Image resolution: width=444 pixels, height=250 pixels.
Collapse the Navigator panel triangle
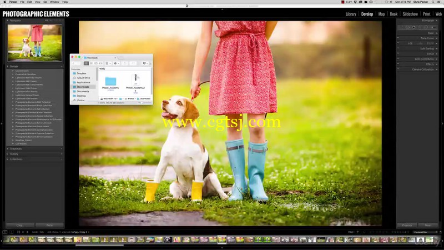(x=8, y=21)
